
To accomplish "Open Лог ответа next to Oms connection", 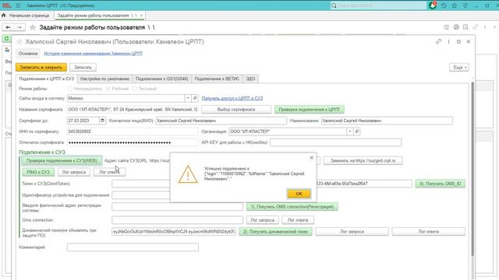I will [x=298, y=220].
